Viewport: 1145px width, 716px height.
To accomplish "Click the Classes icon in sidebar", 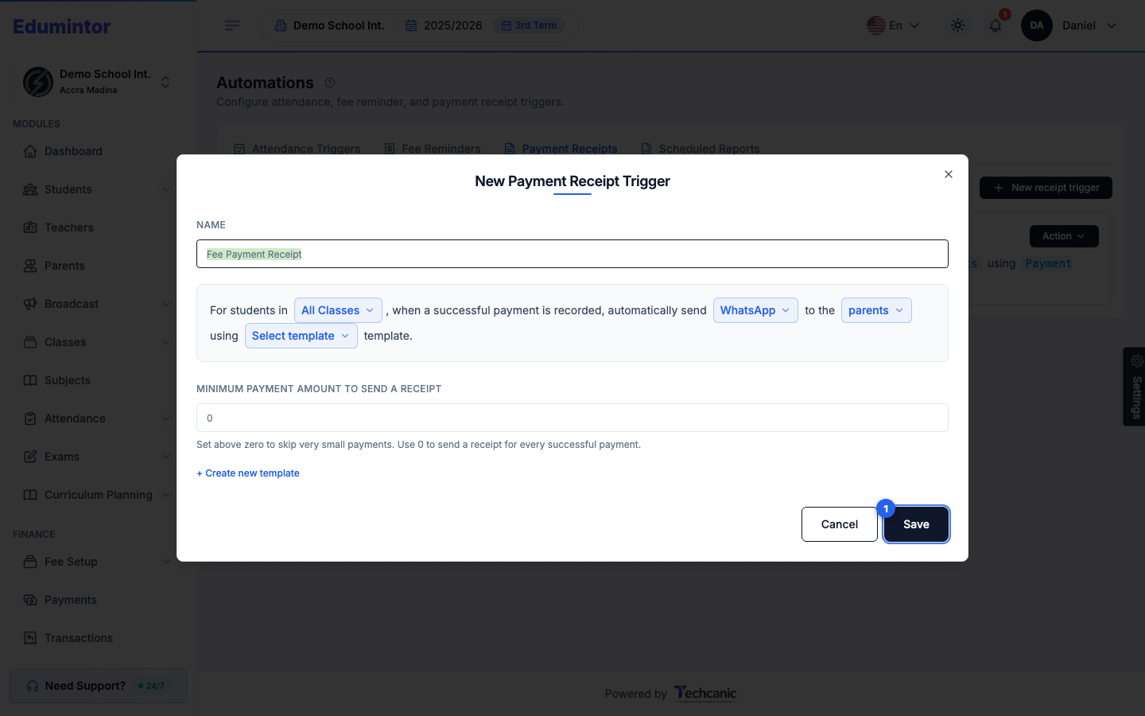I will (x=30, y=342).
